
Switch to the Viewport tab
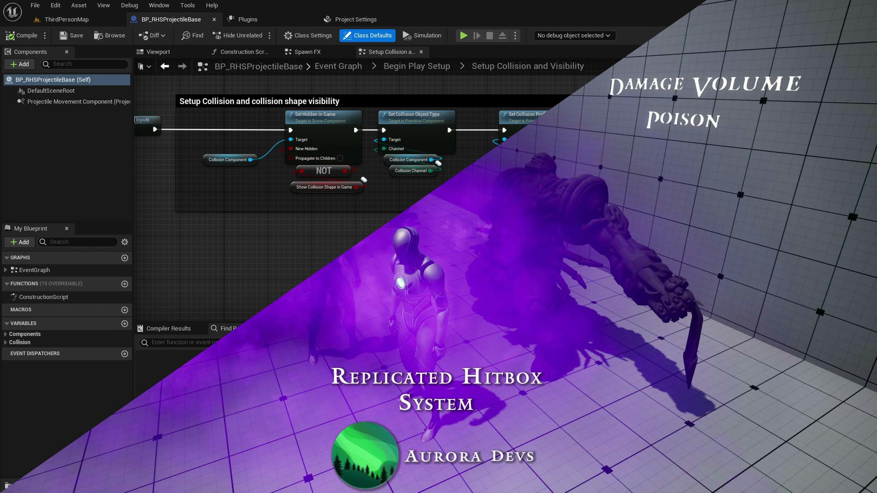pyautogui.click(x=159, y=52)
